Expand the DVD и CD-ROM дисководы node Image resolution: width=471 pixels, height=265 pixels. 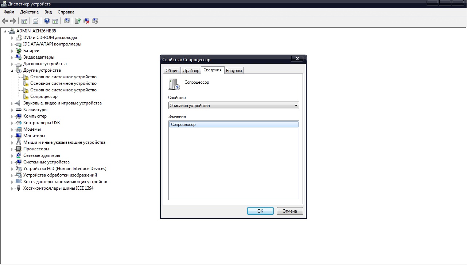(12, 38)
